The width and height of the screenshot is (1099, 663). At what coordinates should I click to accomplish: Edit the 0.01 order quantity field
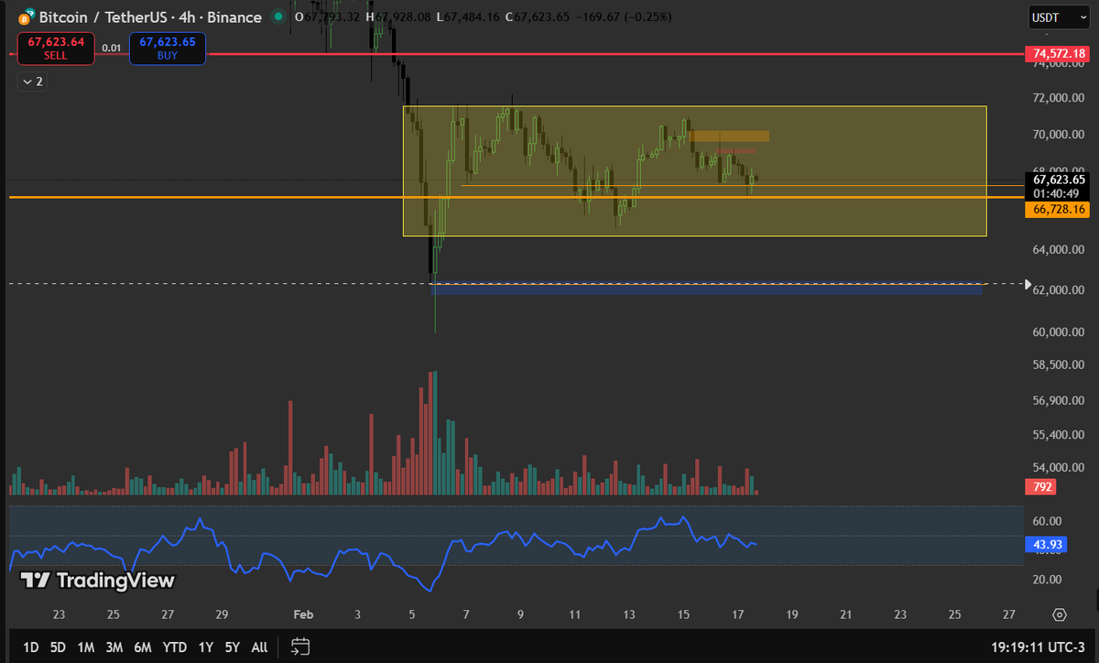point(112,48)
